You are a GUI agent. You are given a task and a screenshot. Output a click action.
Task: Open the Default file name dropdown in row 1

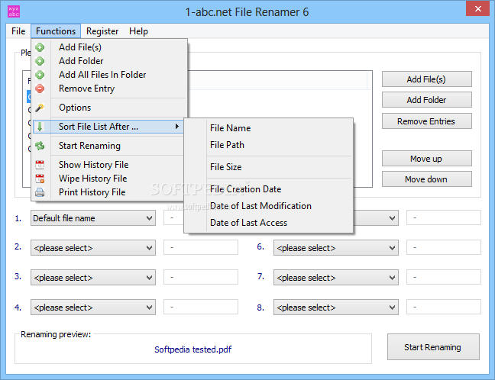click(93, 218)
